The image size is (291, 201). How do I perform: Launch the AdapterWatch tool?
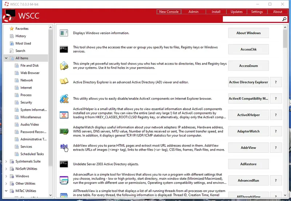[248, 131]
